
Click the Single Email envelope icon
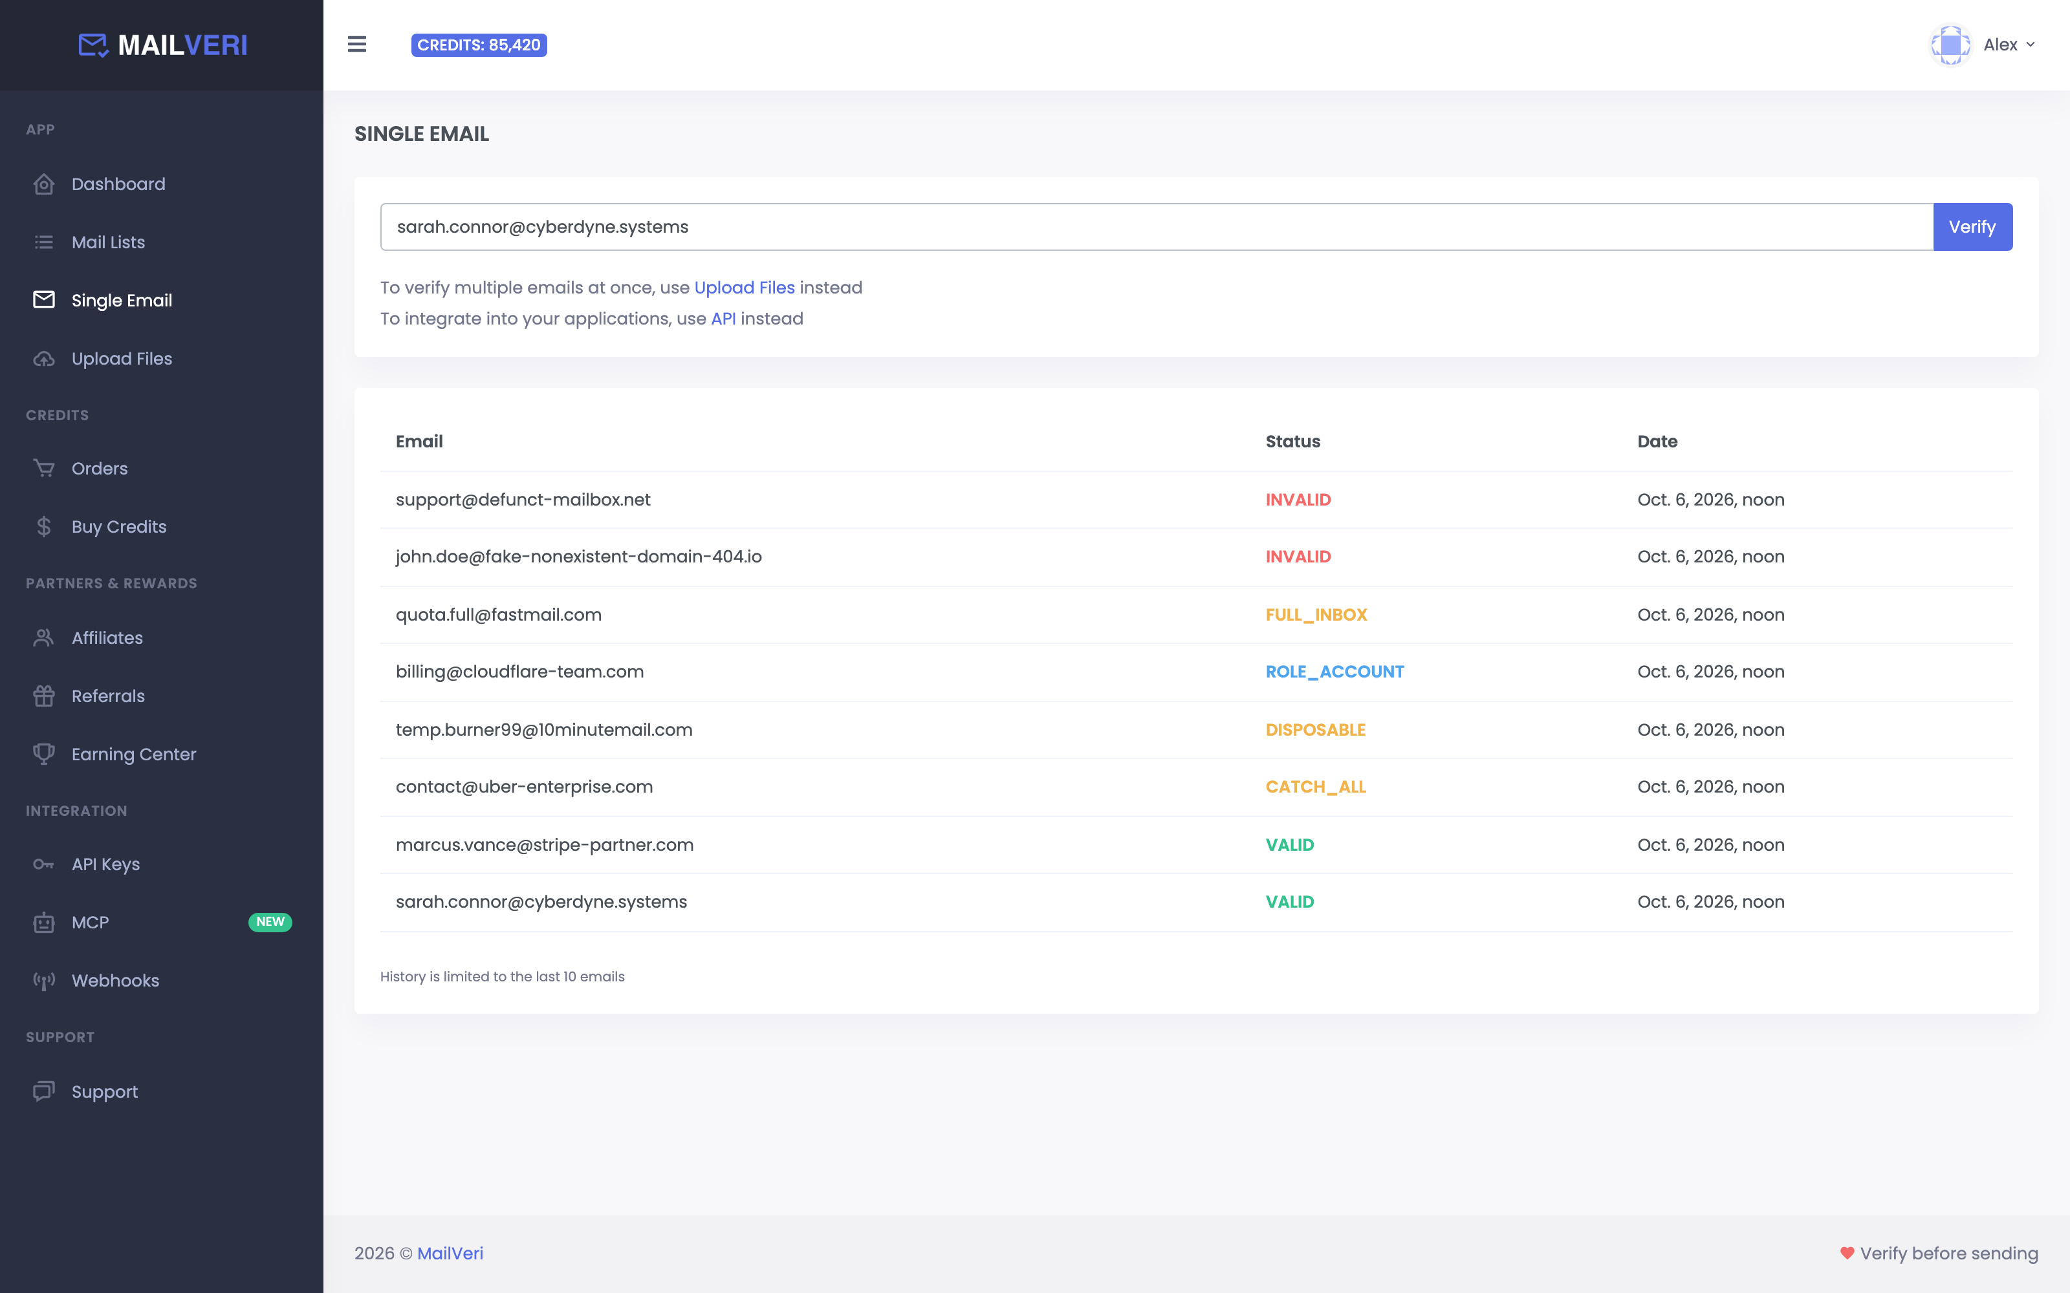(43, 300)
